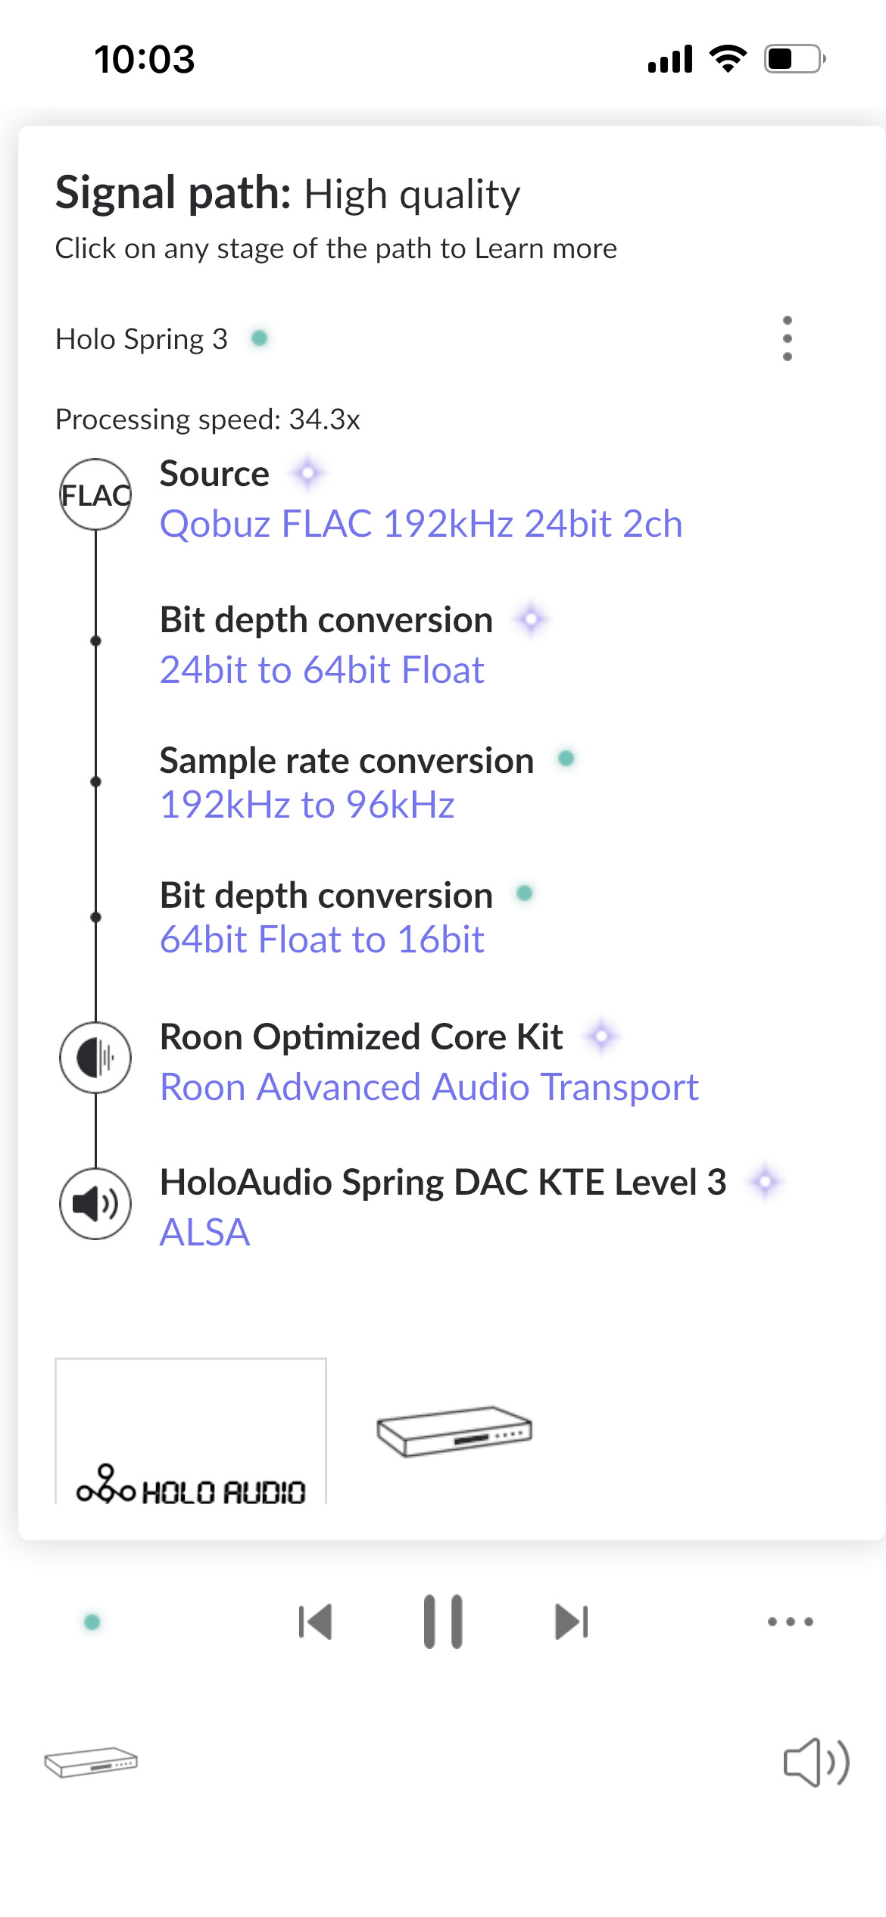Open the Qobuz FLAC 192kHz source details
This screenshot has width=886, height=1917.
click(x=421, y=524)
